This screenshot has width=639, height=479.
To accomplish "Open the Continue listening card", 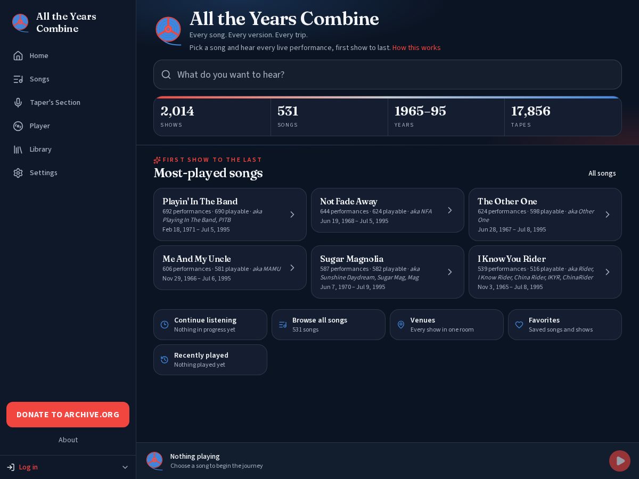I will pos(210,325).
